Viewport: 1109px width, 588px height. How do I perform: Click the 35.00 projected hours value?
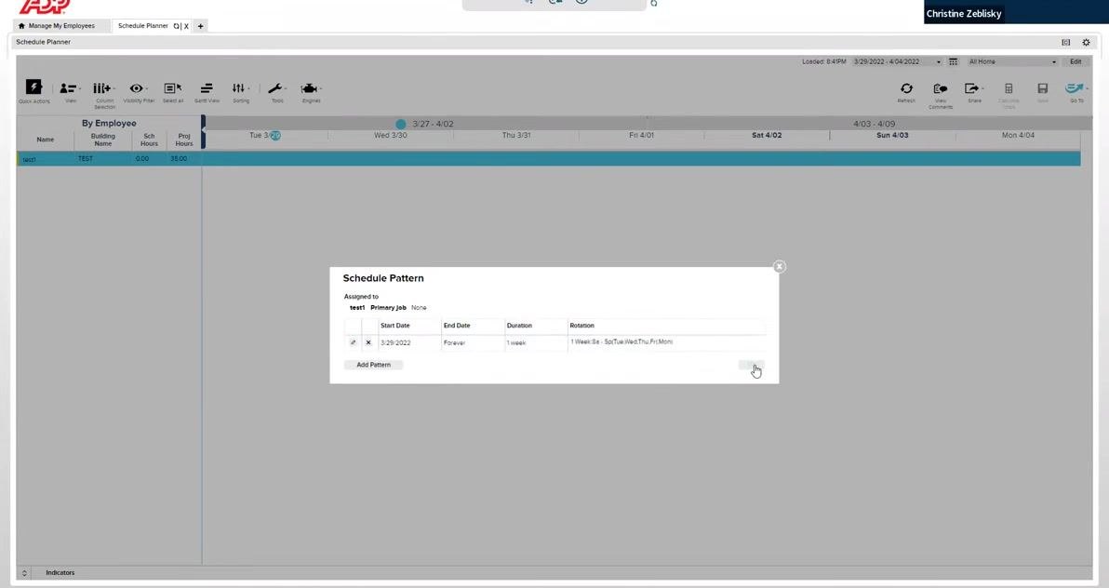[x=179, y=158]
